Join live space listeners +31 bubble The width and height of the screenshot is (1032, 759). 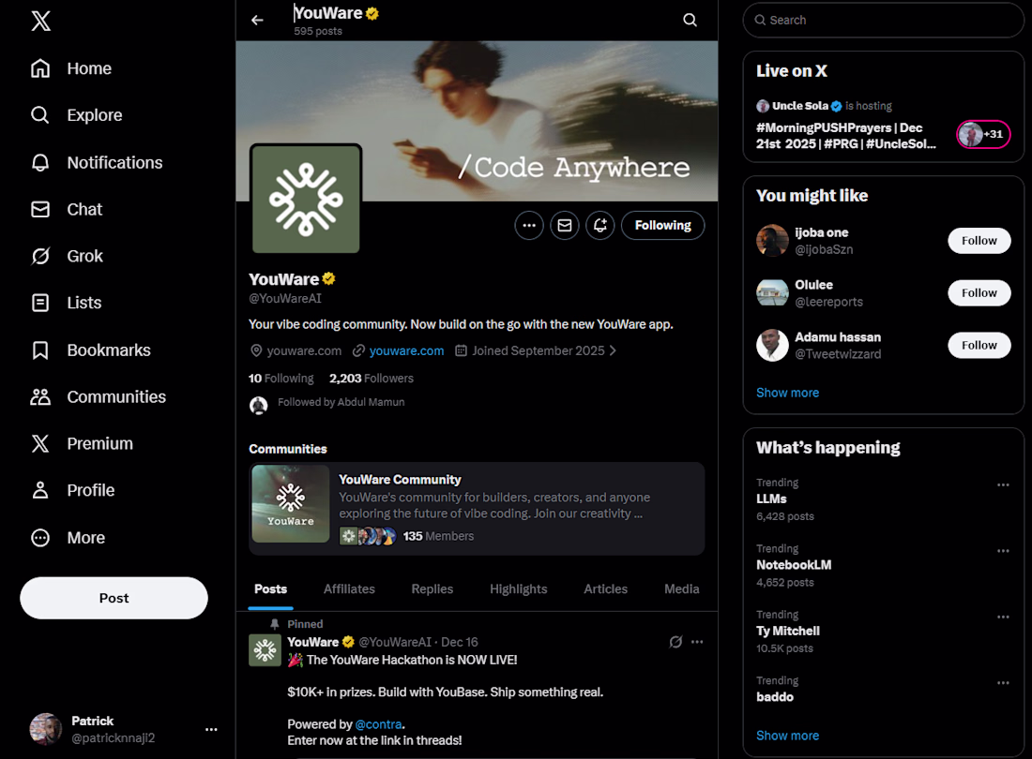click(x=982, y=135)
